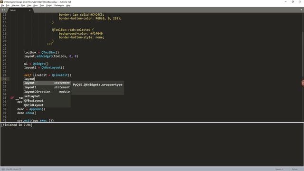Select 'QGridLayout' completion entry
304x171 pixels.
[x=47, y=105]
